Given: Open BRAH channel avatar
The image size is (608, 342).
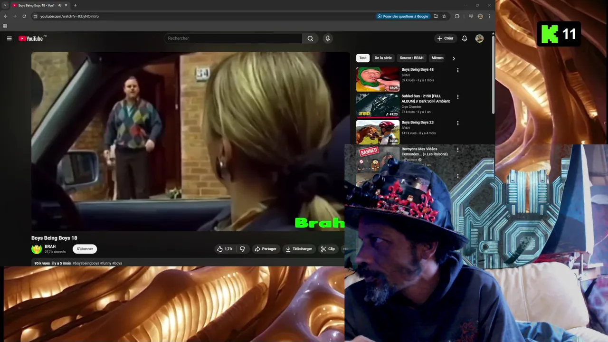Looking at the screenshot, I should click(x=37, y=249).
